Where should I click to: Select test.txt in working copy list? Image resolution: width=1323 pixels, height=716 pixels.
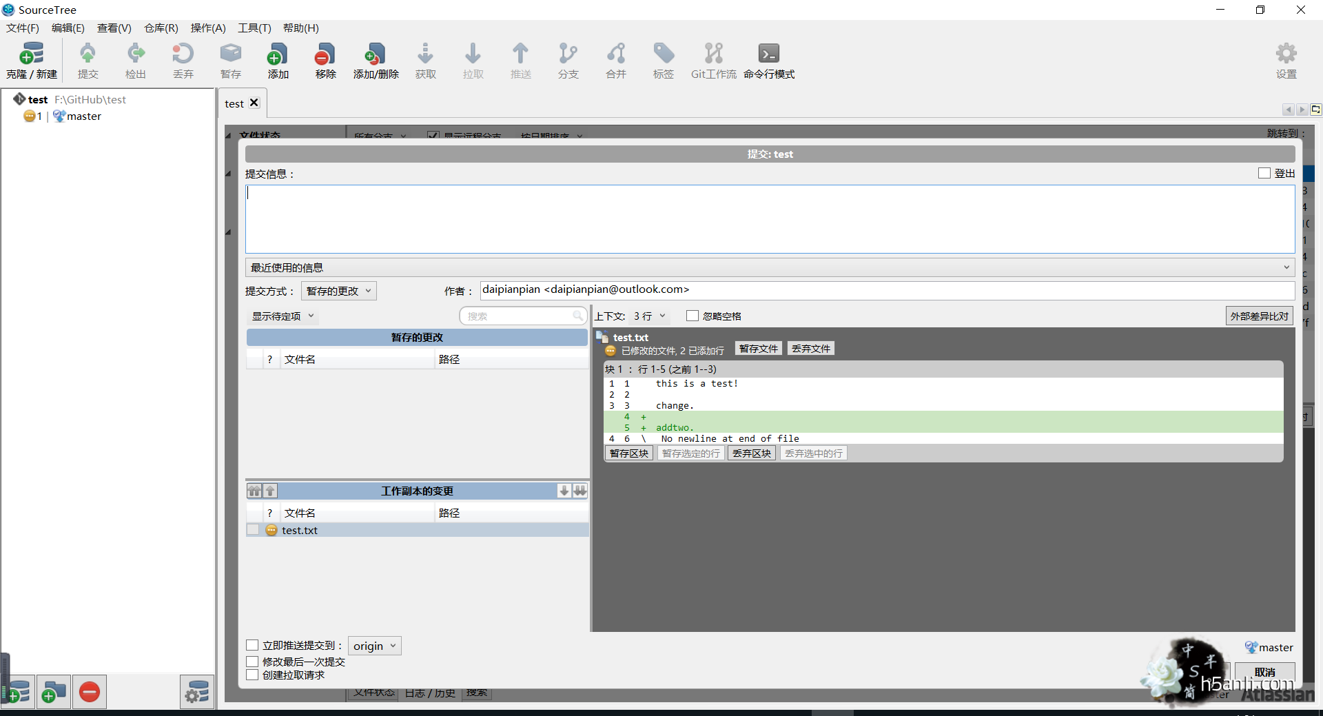pos(417,530)
